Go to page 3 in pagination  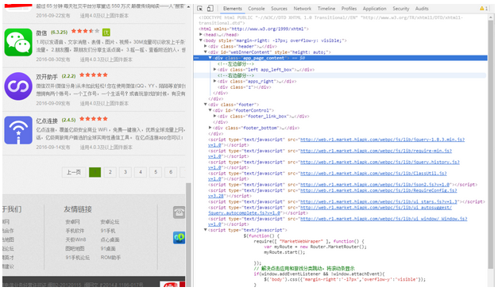pos(125,172)
